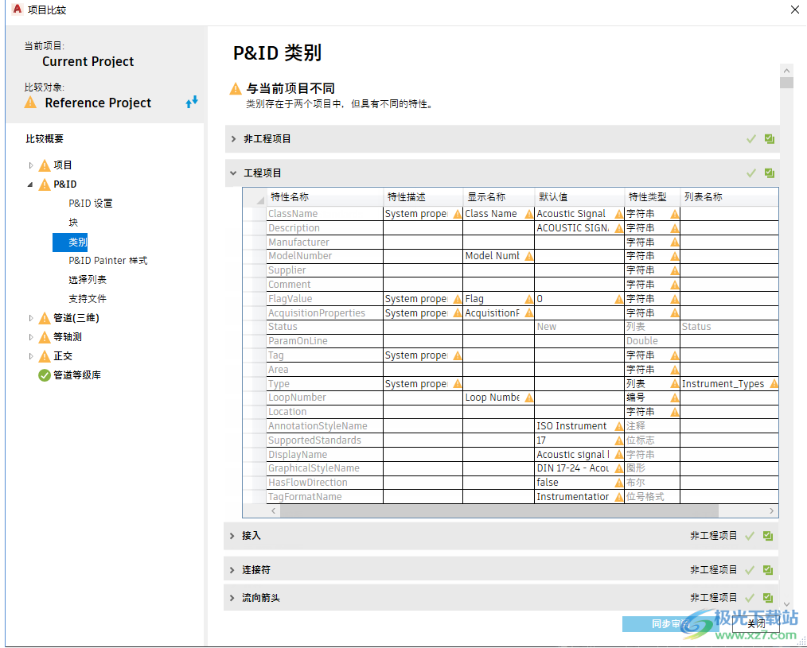Click green check icon of 管道等级库
807x648 pixels.
click(45, 375)
